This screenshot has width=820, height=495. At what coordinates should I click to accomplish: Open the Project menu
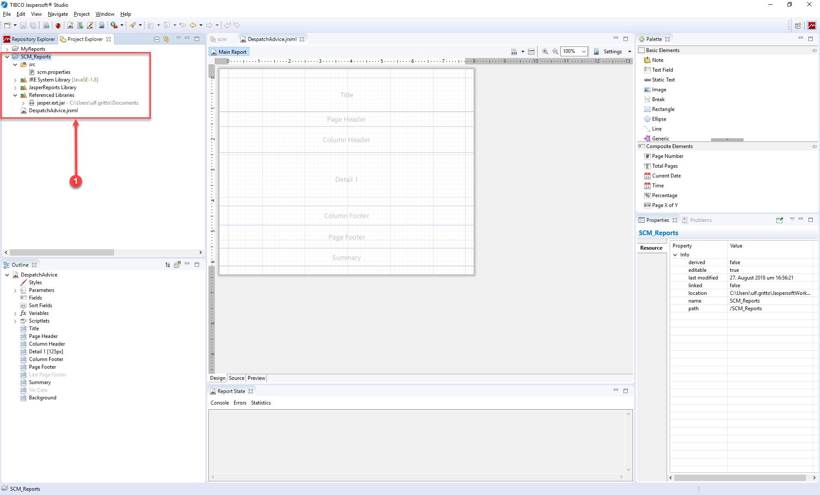[x=82, y=14]
